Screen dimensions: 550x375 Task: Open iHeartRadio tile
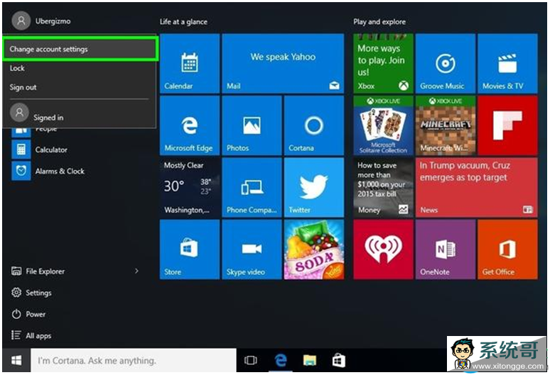pyautogui.click(x=382, y=249)
